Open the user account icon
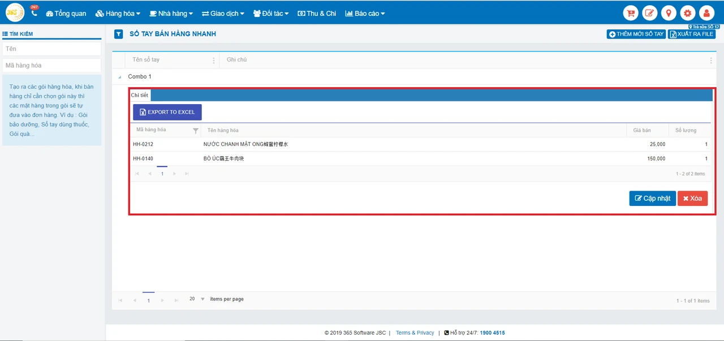Screen dimensions: 724x341 pos(706,13)
